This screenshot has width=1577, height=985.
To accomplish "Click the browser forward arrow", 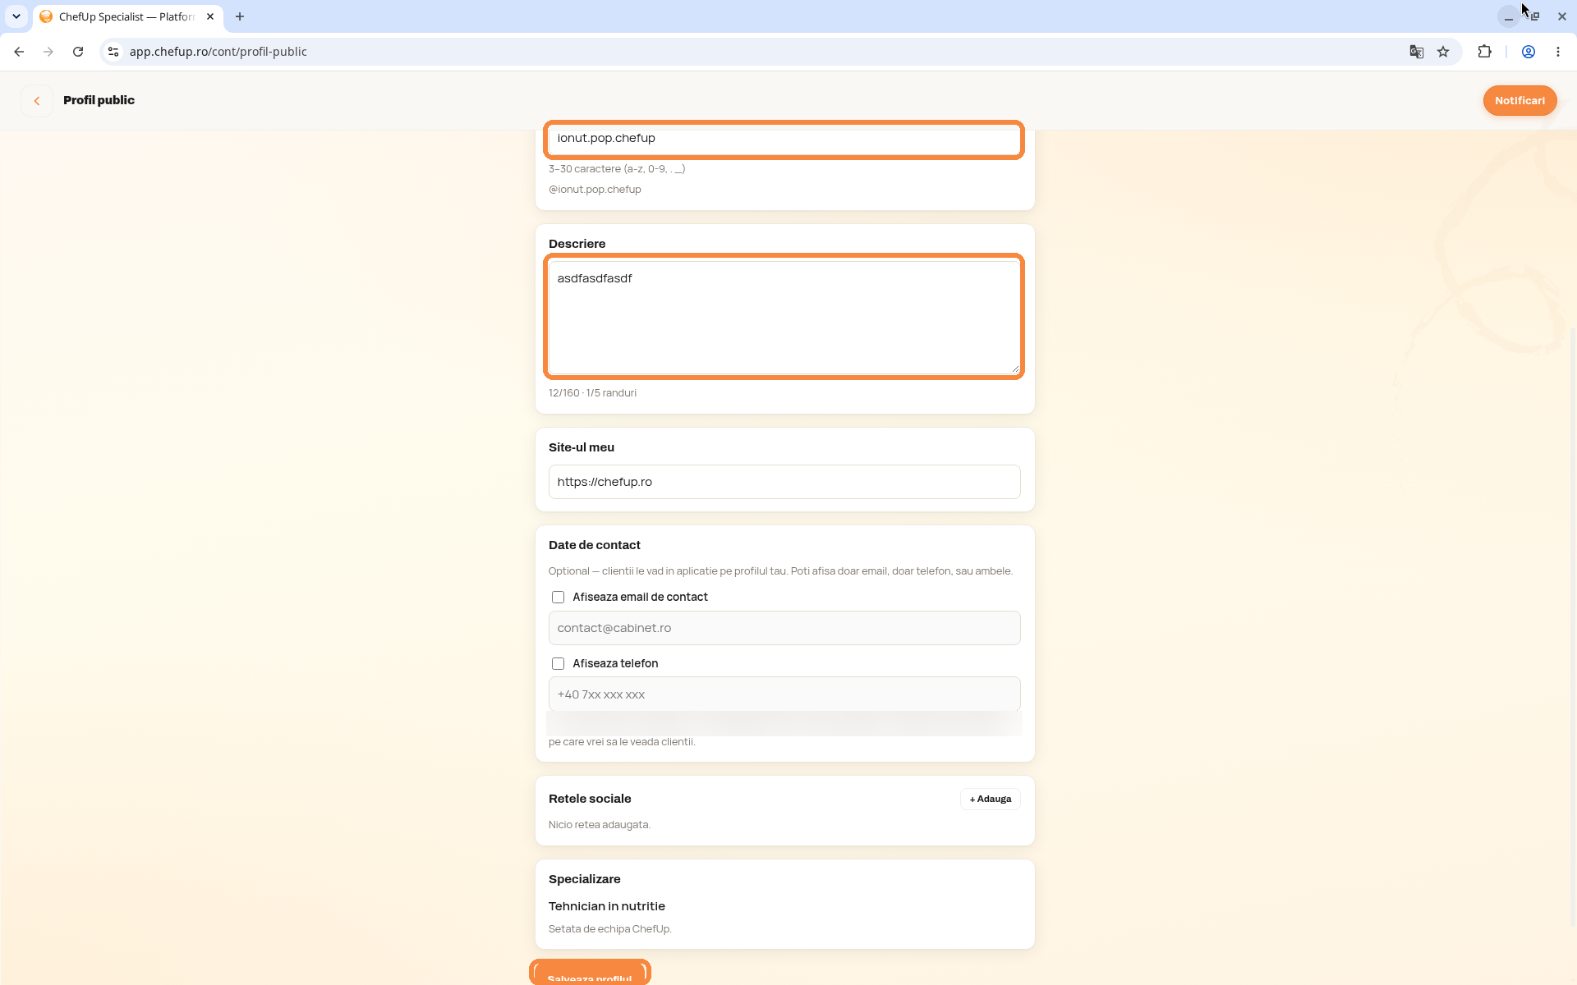I will click(x=48, y=52).
